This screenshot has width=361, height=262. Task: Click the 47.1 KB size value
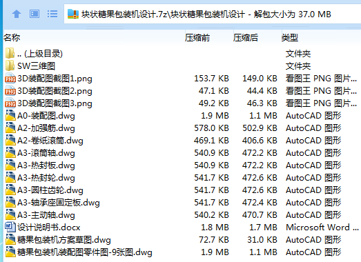pyautogui.click(x=214, y=91)
